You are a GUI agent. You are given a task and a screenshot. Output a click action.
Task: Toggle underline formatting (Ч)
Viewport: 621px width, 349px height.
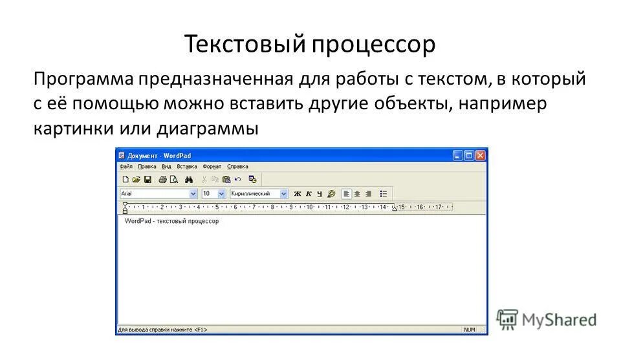point(319,193)
